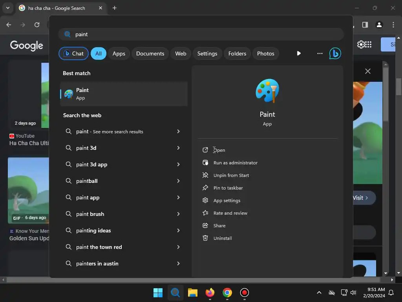Expand the 'paint brush' suggestion chevron

[x=178, y=214]
